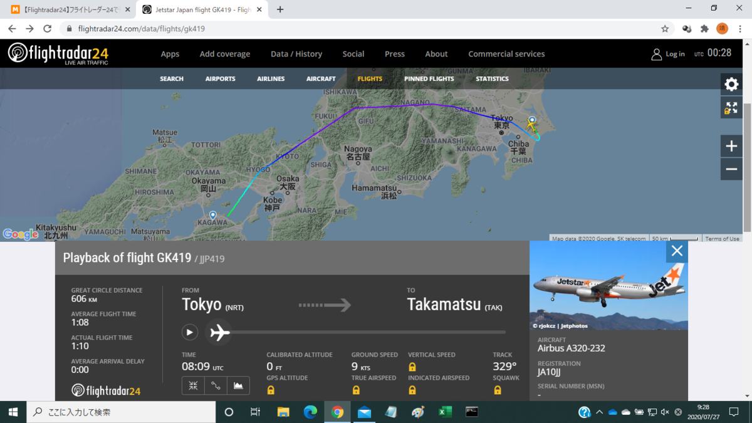
Task: Open map Terms of Use link
Action: point(722,239)
